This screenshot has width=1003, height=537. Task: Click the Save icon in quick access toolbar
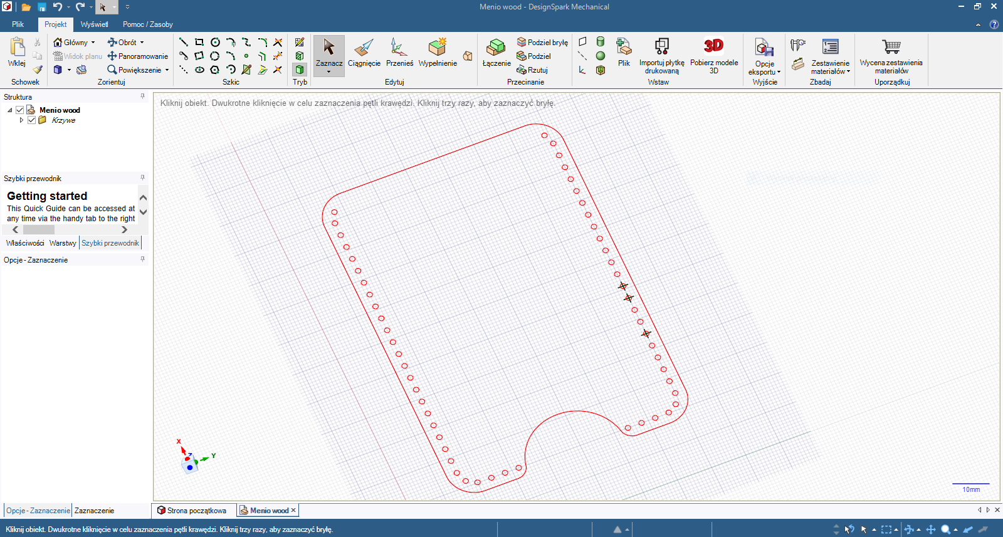click(41, 7)
